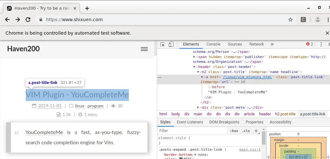330x159 pixels.
Task: Open the DevTools three-dot customize menu
Action: [321, 44]
